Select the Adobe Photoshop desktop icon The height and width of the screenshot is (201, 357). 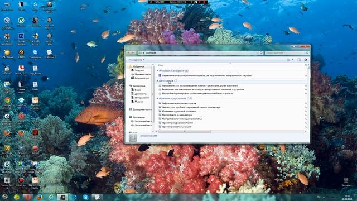point(21,39)
